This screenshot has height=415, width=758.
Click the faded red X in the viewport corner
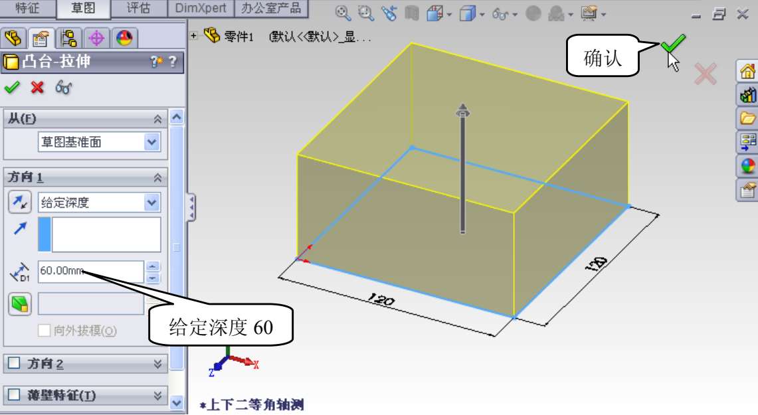pos(705,74)
